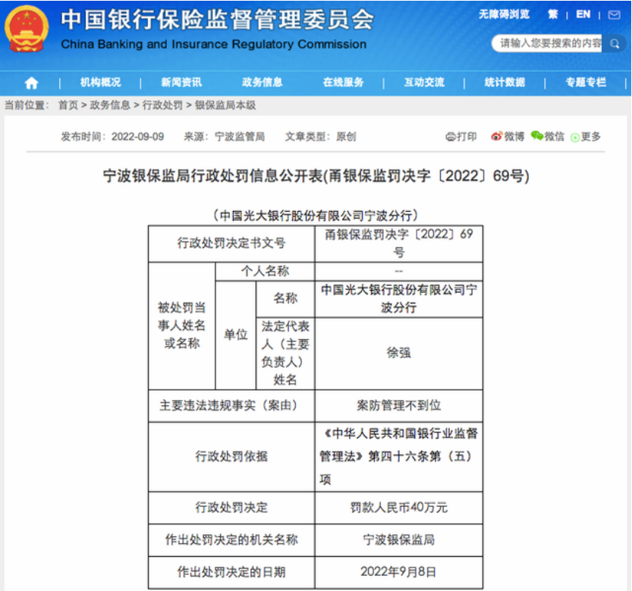Open the 专题专栏 menu item
Image resolution: width=632 pixels, height=591 pixels.
(x=586, y=83)
